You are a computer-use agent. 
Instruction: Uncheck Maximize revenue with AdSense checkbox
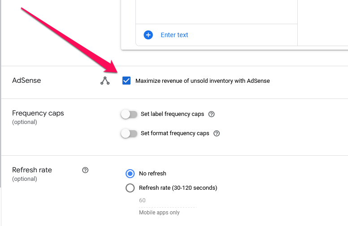click(x=126, y=81)
